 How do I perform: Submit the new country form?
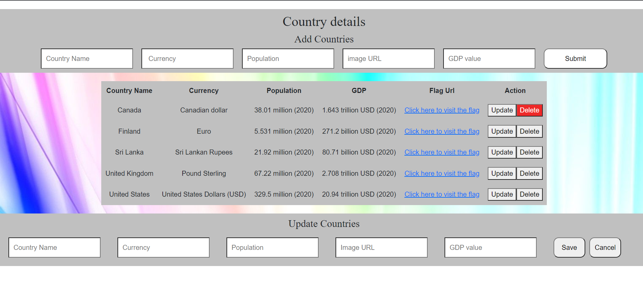(575, 59)
